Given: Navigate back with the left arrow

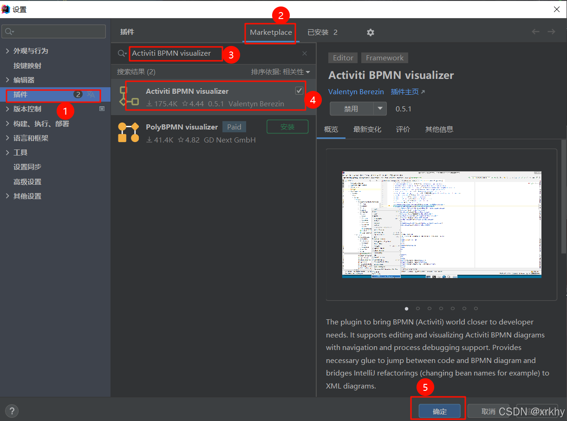Looking at the screenshot, I should coord(536,32).
